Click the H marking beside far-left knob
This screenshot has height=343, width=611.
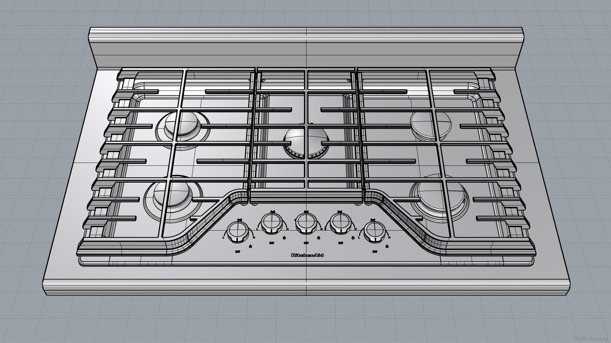[254, 237]
